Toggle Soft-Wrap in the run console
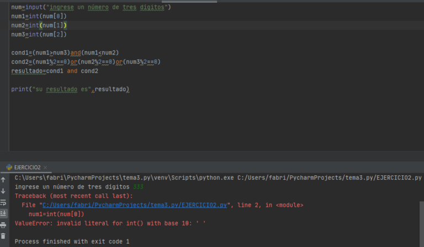Viewport: 424px width, 247px height. [x=3, y=202]
